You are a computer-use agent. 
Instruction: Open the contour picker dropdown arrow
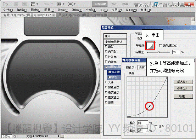point(155,45)
